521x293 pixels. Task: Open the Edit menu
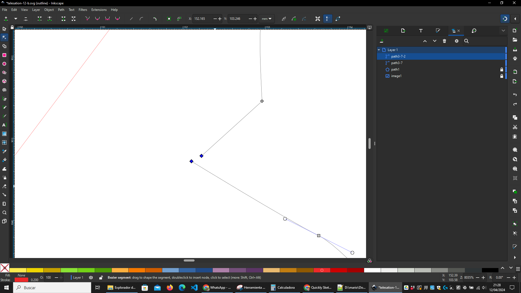tap(14, 10)
